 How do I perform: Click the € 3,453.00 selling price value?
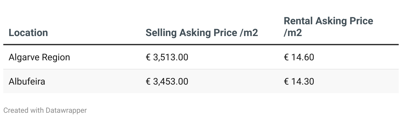167,81
